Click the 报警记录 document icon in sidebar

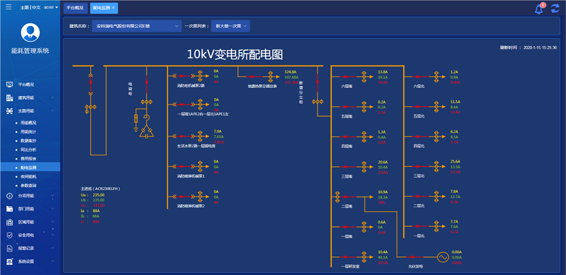(10, 248)
